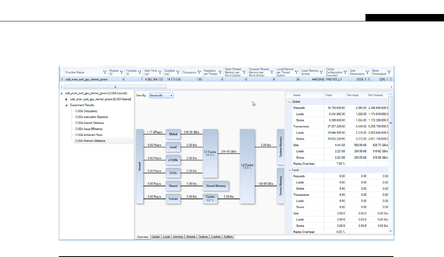Switch to the Texture tab

point(203,236)
